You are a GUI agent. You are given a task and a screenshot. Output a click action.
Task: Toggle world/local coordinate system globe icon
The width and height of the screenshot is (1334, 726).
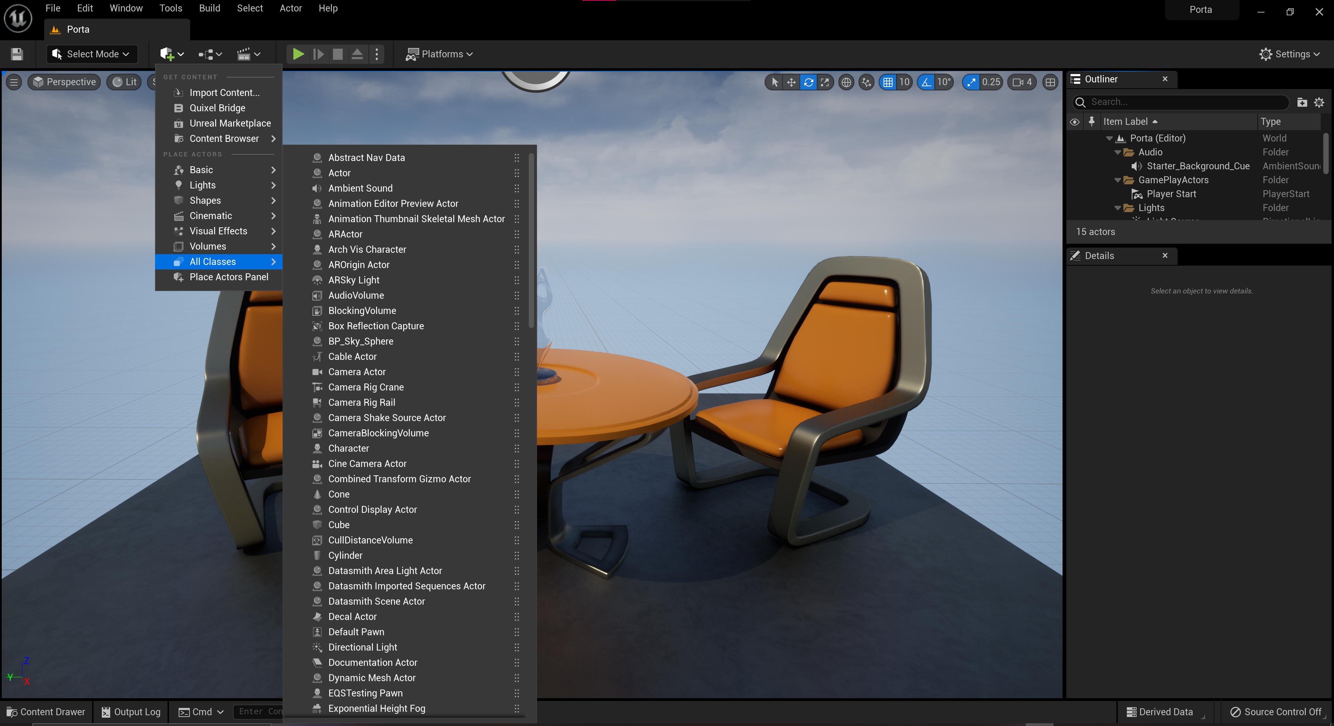tap(846, 82)
